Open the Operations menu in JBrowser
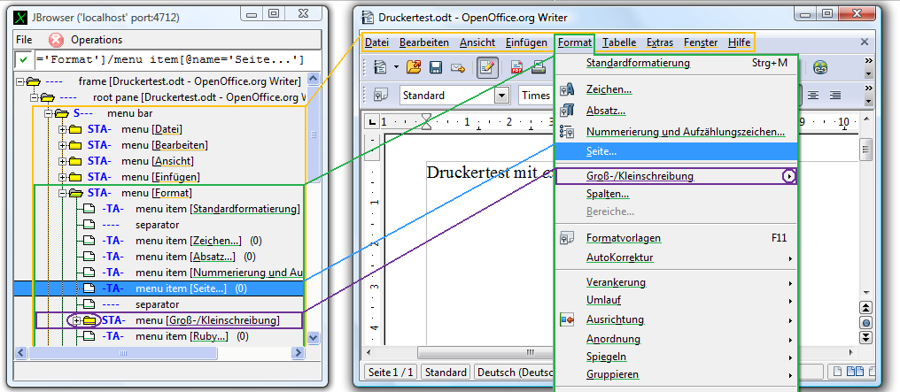This screenshot has height=392, width=900. tap(97, 40)
